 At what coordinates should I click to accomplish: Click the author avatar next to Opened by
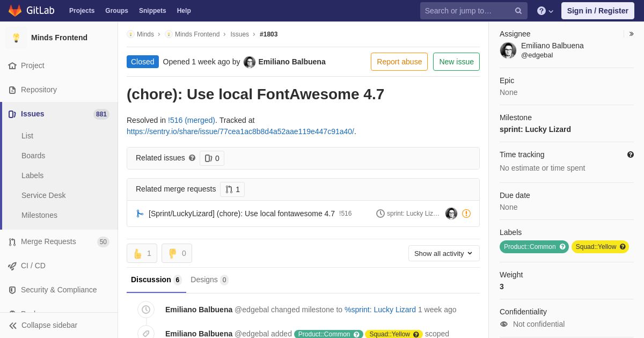[x=250, y=62]
